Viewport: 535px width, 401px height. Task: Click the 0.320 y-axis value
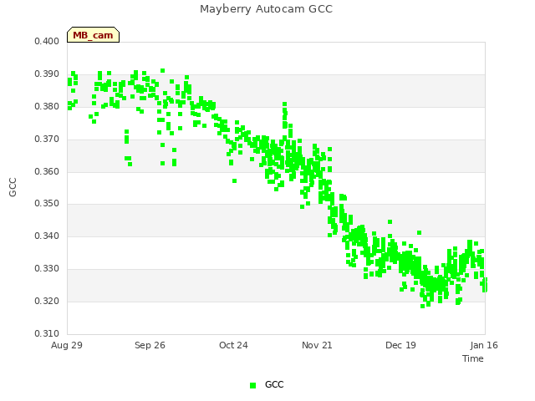point(47,302)
